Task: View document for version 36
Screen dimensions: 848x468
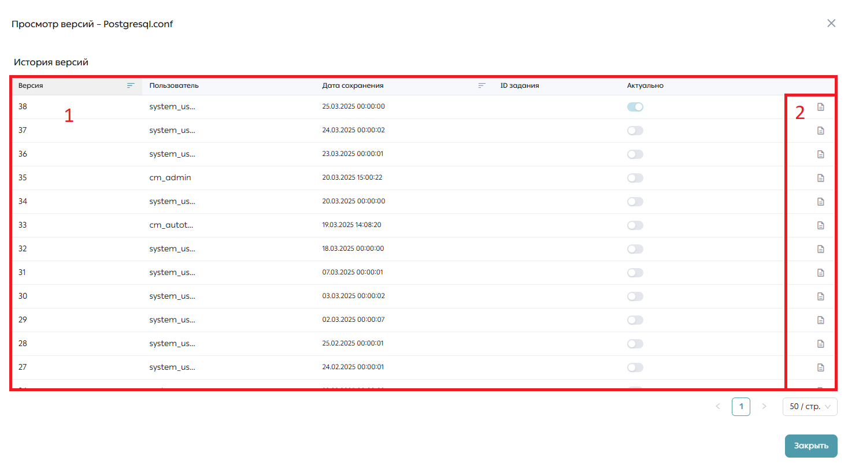Action: pyautogui.click(x=820, y=154)
